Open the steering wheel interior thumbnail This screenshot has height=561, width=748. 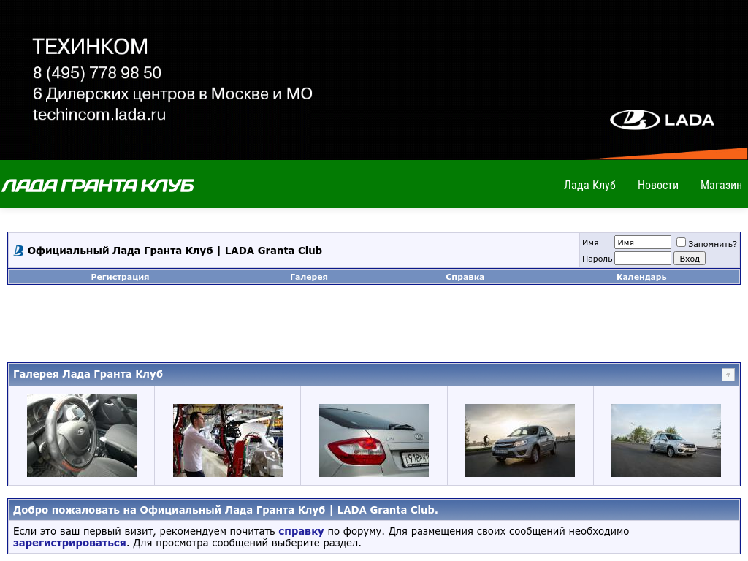(x=82, y=436)
